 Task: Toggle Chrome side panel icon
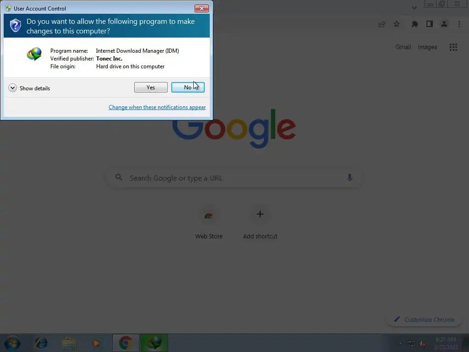click(430, 24)
